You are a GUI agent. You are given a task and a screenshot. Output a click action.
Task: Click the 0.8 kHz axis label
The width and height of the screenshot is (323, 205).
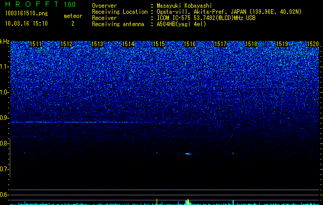tap(4, 143)
